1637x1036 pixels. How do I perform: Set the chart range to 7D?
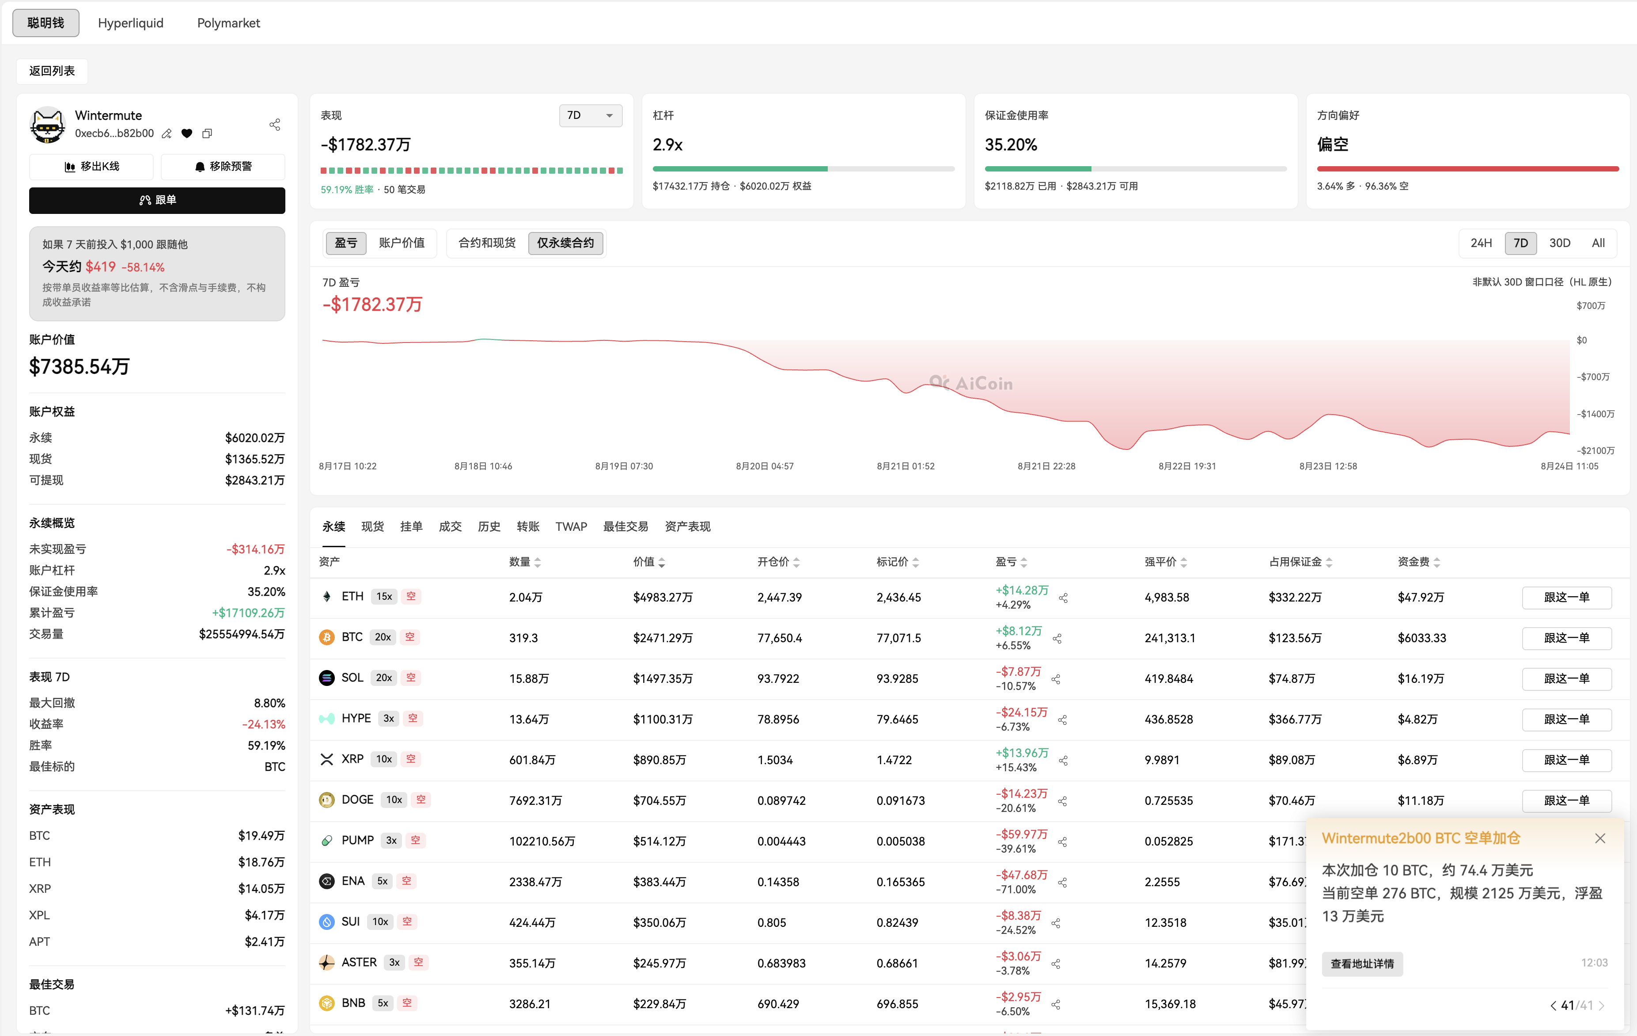pos(1521,243)
